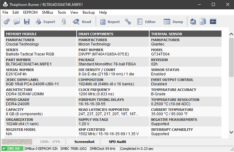Click the vertical scrollbar thumb
234x152 pixels.
tap(231, 58)
